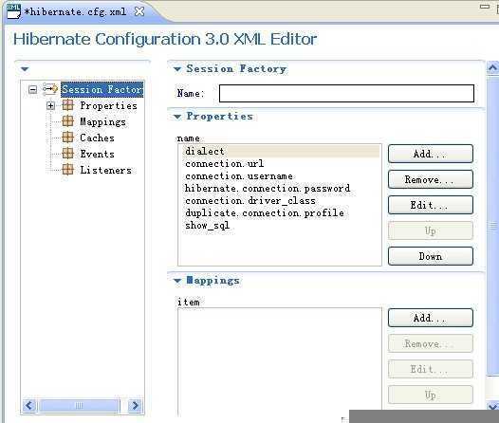The image size is (499, 423).
Task: Click the editor vertical scroll down arrow
Action: [492, 407]
